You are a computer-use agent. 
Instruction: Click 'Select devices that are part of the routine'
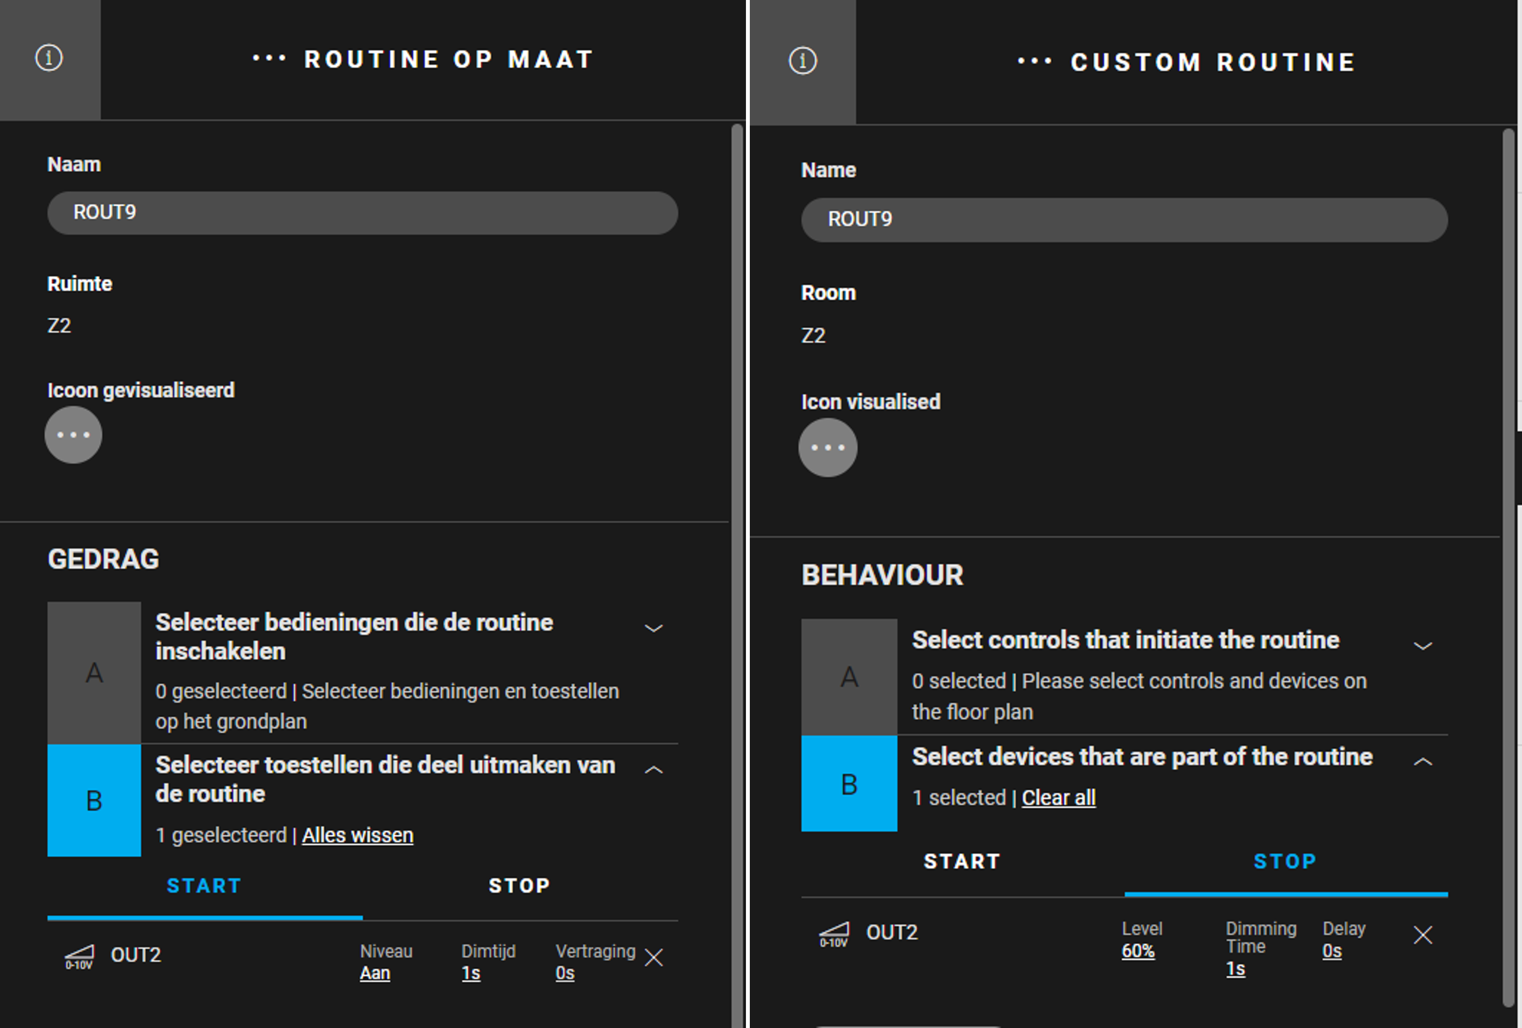click(1142, 757)
